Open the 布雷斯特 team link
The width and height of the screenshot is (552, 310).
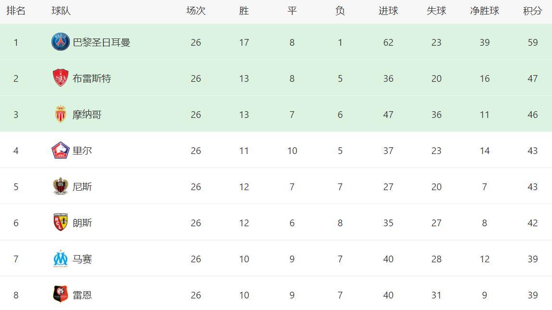click(92, 78)
